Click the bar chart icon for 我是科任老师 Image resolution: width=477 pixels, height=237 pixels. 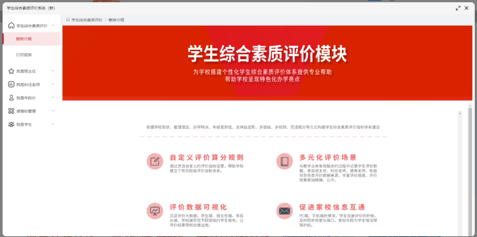pyautogui.click(x=11, y=84)
